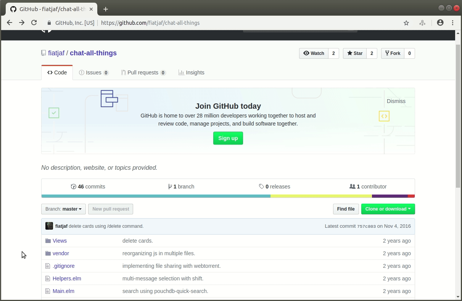Open commit "multi-message selection with shift."

coord(163,278)
